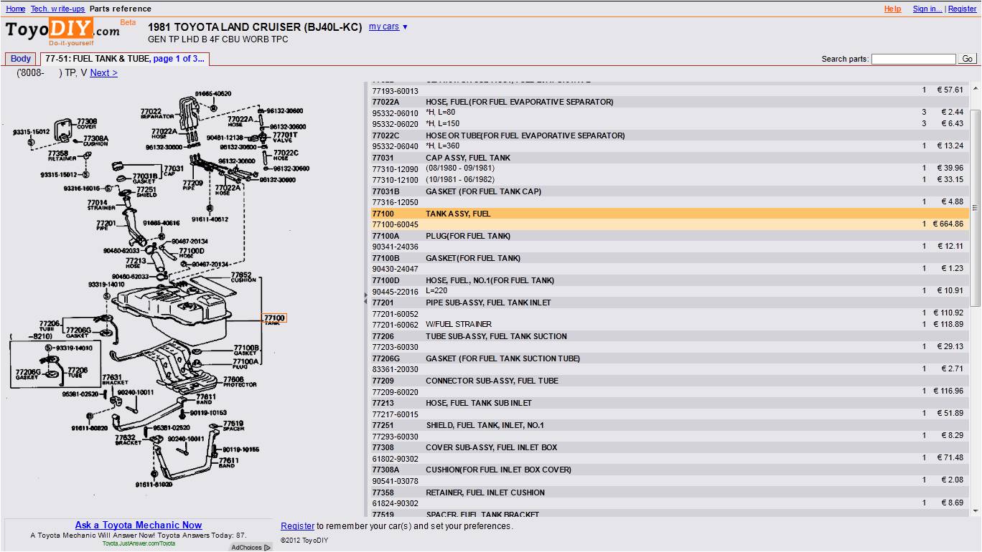Click the 77201 PIPE SUB-ASSY heading

670,303
